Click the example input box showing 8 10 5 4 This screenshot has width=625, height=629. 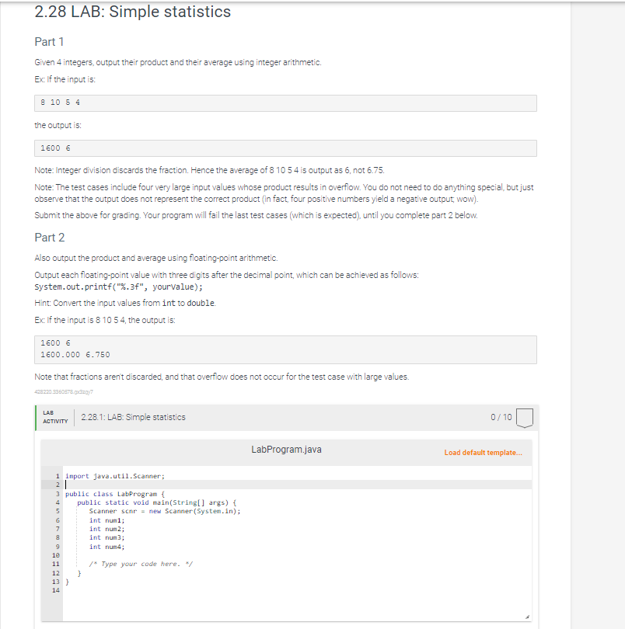(x=285, y=103)
